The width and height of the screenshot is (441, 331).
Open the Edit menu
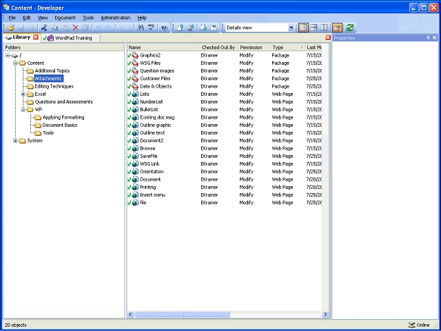pos(27,18)
